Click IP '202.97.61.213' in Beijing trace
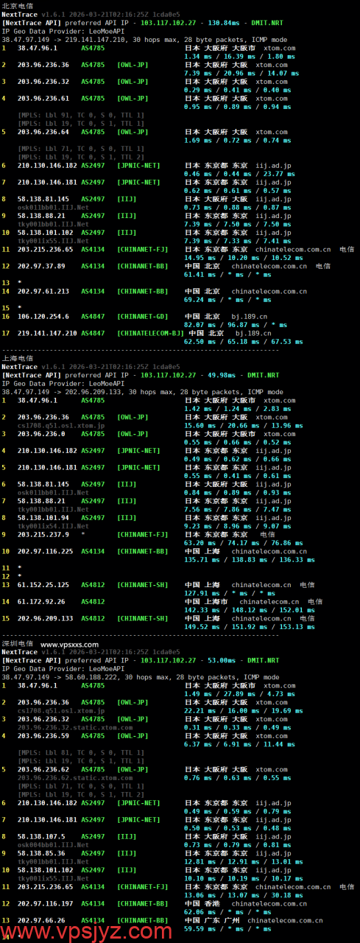Viewport: 360px width, 943px height. tap(44, 291)
